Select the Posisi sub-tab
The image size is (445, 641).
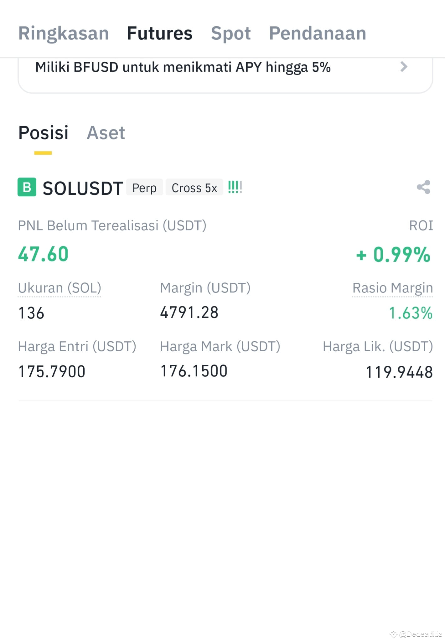pos(43,133)
